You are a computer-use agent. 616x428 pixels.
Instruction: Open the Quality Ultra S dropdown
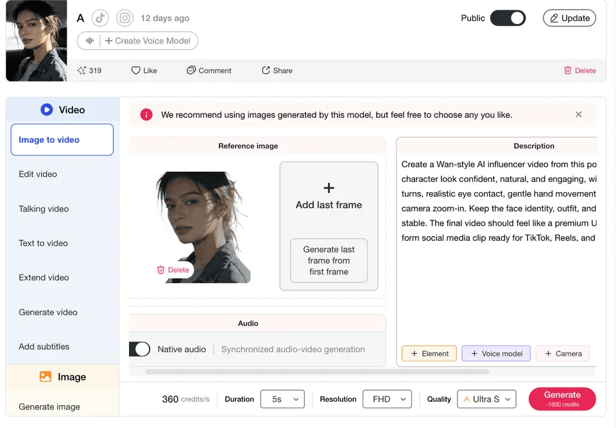click(x=486, y=399)
